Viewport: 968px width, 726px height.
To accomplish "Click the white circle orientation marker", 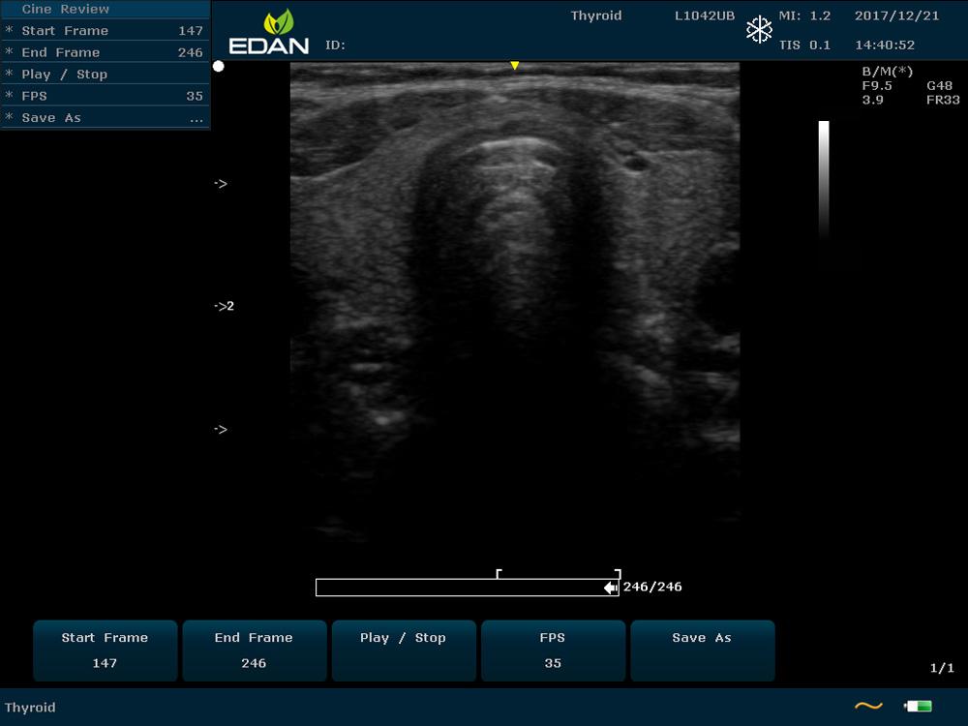I will coord(219,66).
